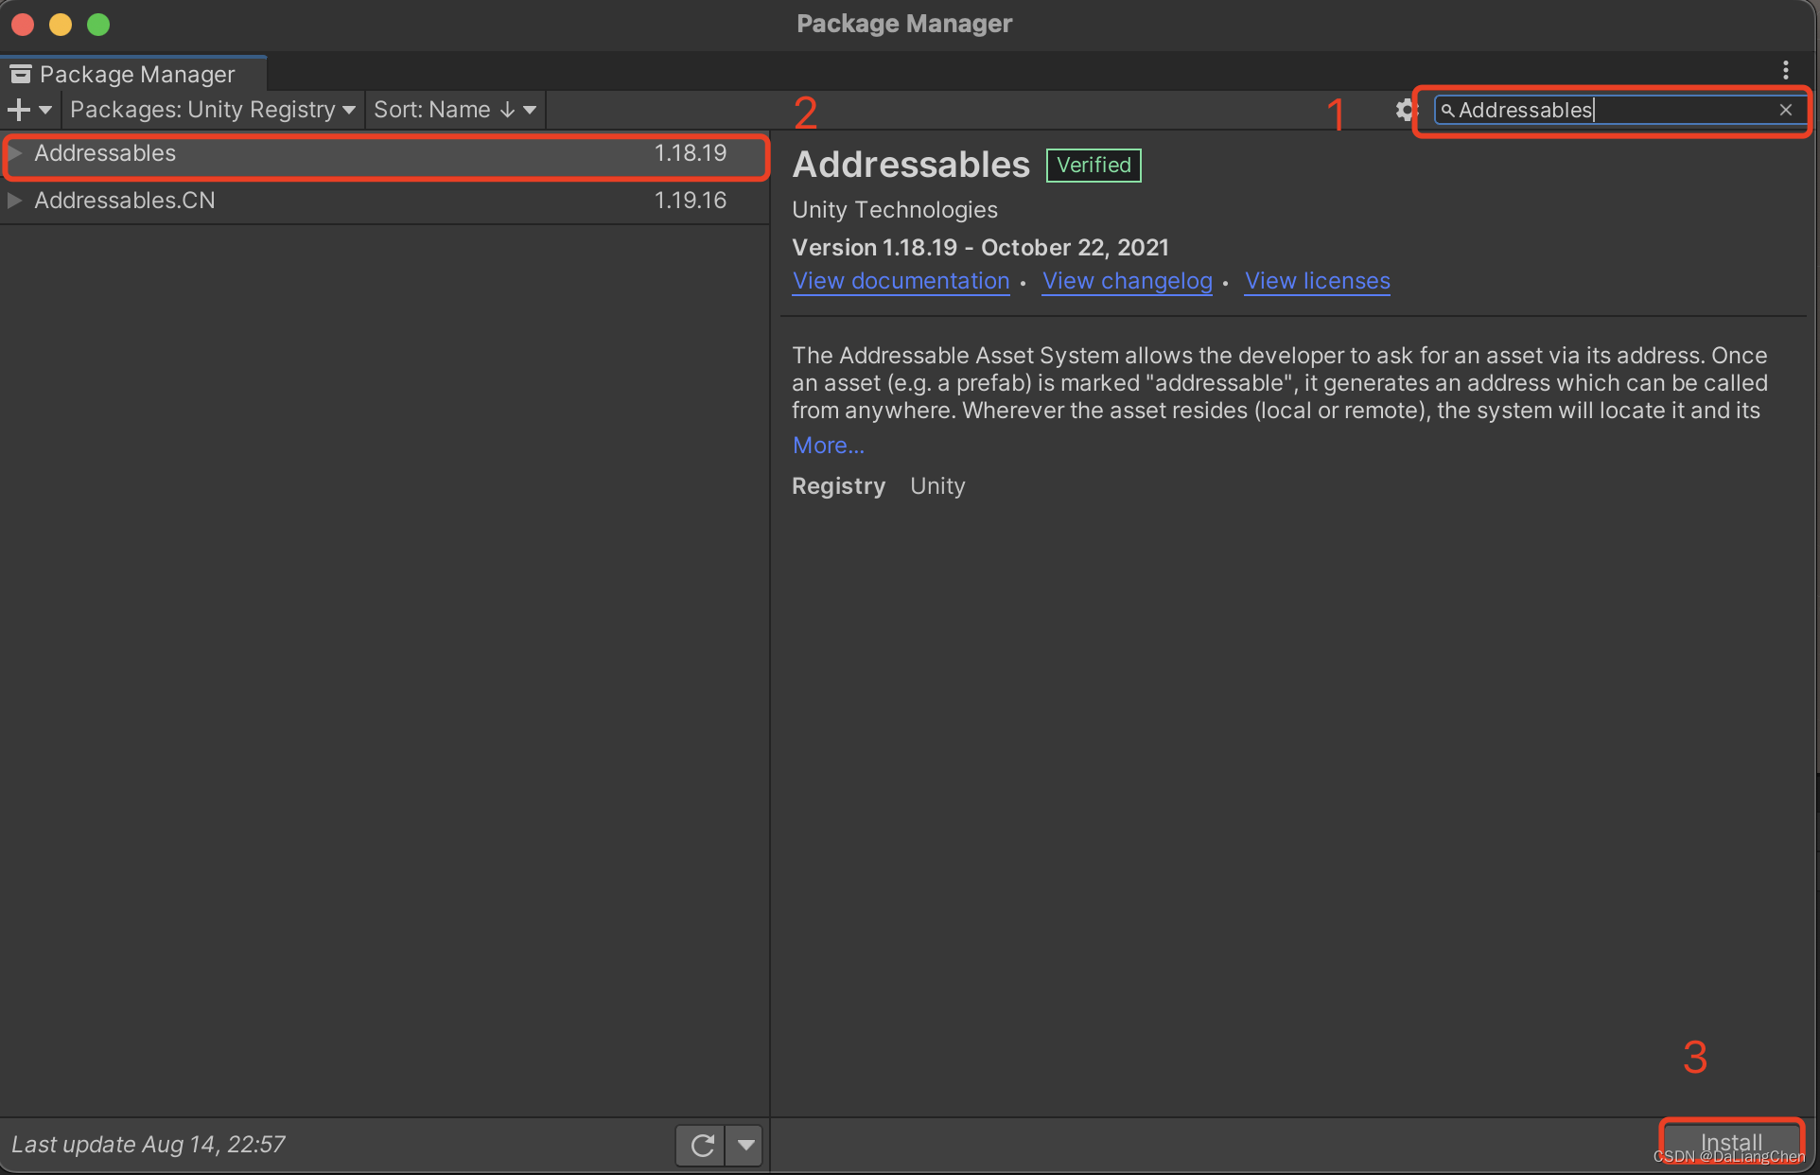
Task: Expand the Addressables.CN package versions arrow
Action: click(15, 201)
